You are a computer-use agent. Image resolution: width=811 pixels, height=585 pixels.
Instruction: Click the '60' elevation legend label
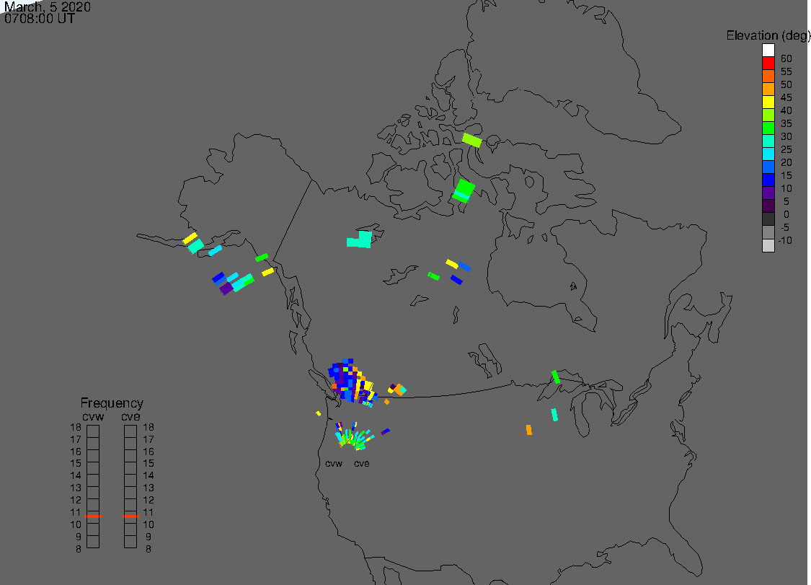[786, 58]
